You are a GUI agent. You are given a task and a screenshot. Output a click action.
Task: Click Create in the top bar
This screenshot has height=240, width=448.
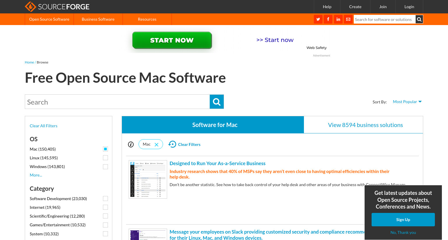click(355, 7)
